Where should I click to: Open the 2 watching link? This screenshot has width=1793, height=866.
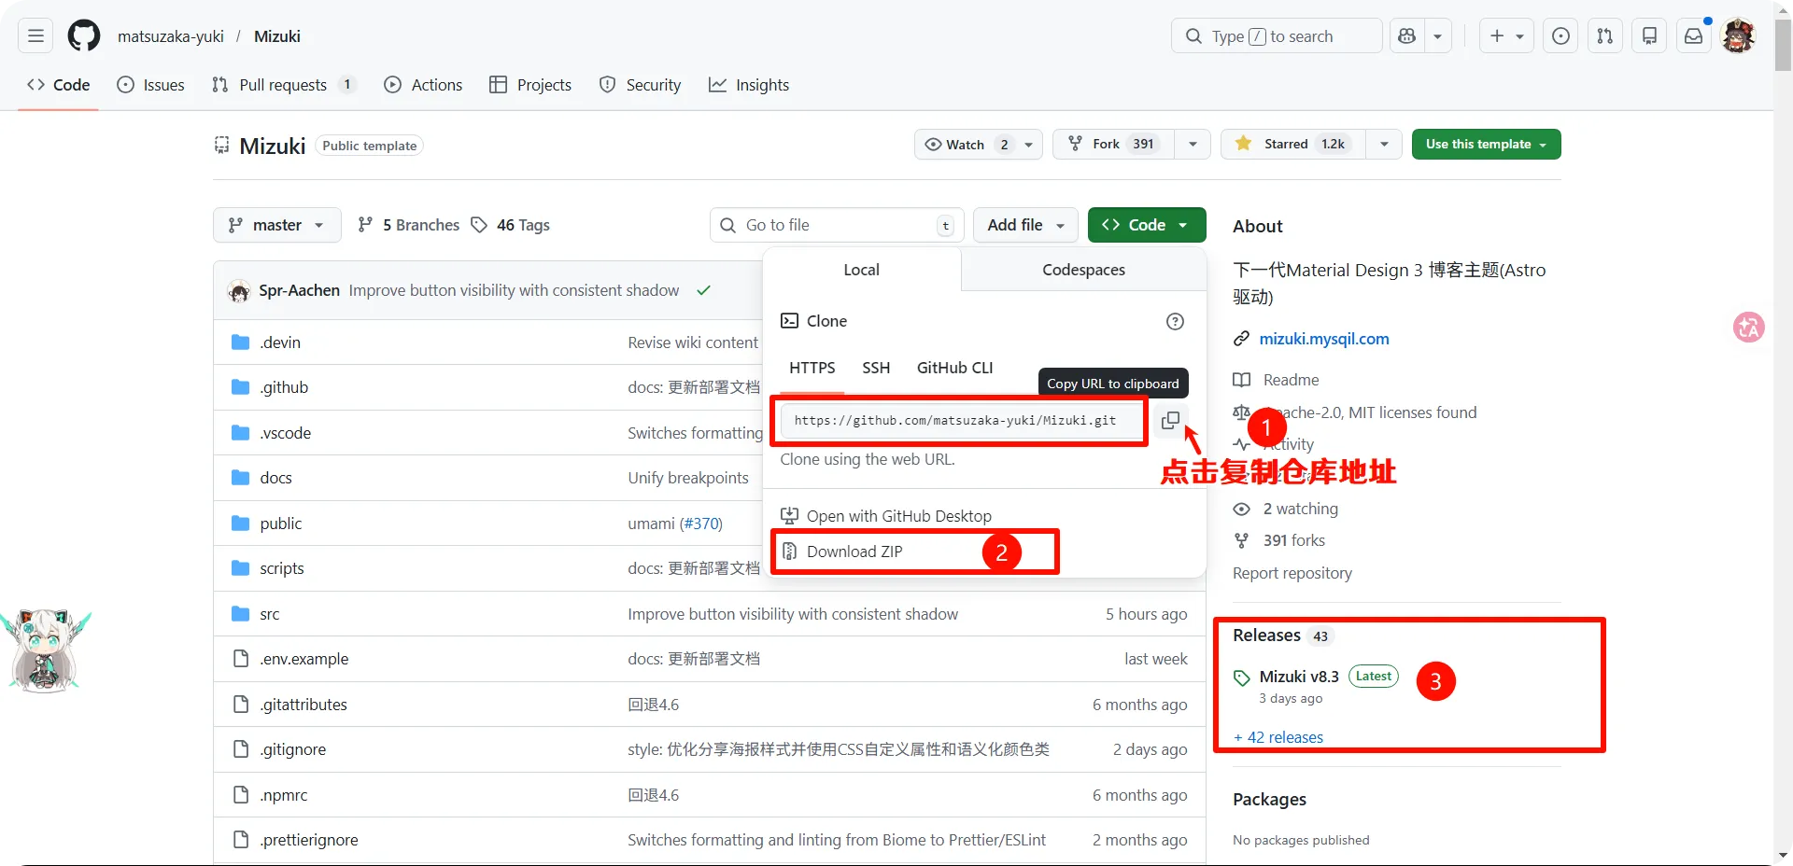1300,509
